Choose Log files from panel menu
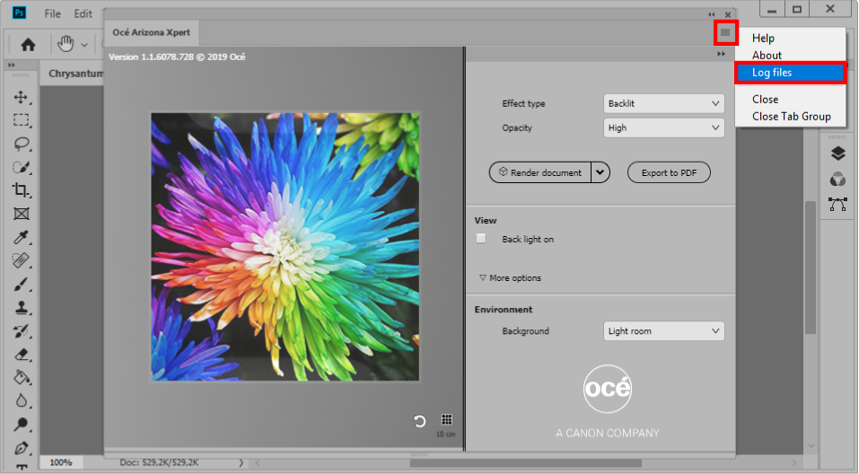This screenshot has width=859, height=474. 790,73
